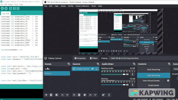
Task: Toggle Display Capture visibility eye
Action: click(93, 69)
